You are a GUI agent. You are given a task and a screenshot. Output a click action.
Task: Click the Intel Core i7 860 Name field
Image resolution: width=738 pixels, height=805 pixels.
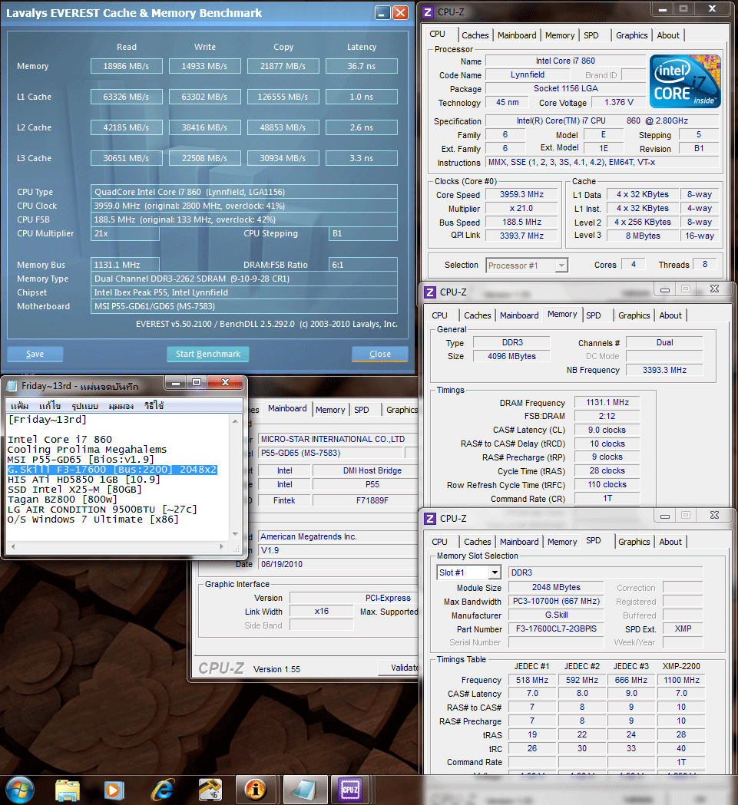click(x=565, y=61)
